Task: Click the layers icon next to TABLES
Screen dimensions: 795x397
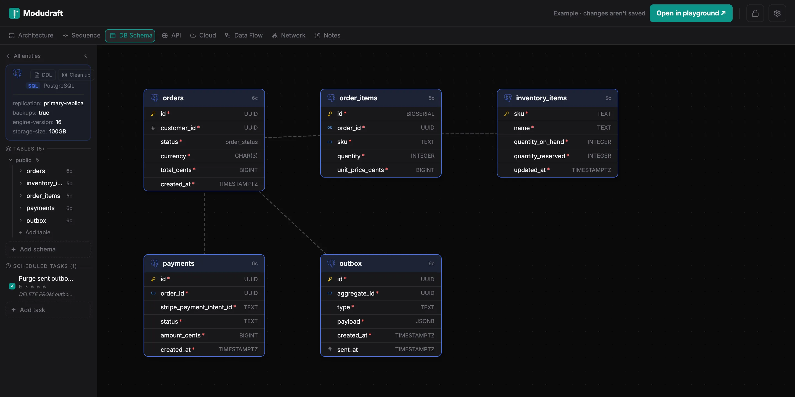Action: click(8, 149)
